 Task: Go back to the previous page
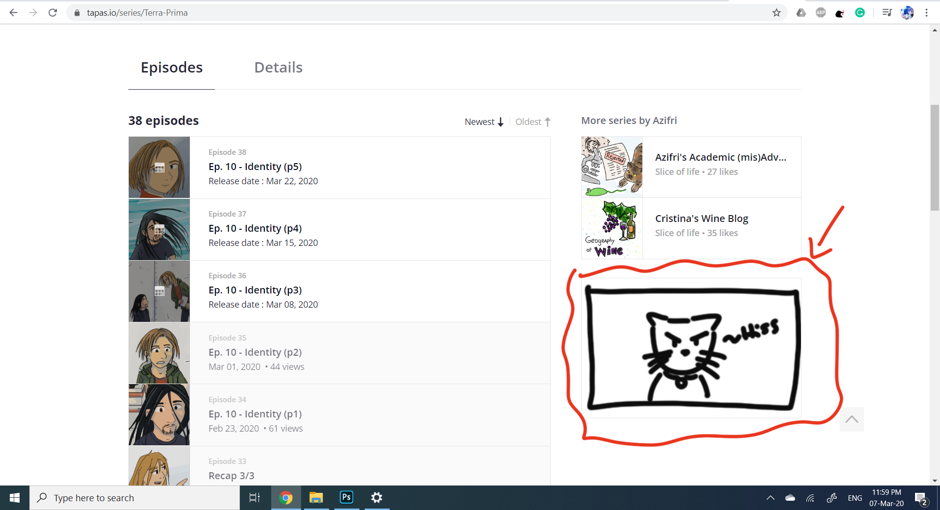click(x=14, y=13)
